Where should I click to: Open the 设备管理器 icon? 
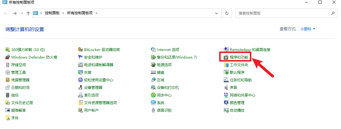80,88
